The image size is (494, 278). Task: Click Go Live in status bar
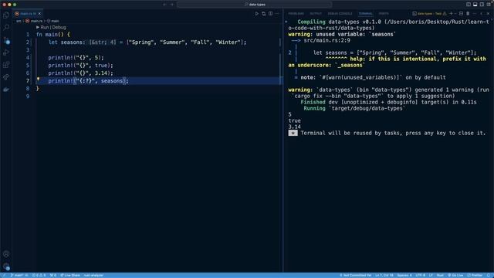click(455, 275)
